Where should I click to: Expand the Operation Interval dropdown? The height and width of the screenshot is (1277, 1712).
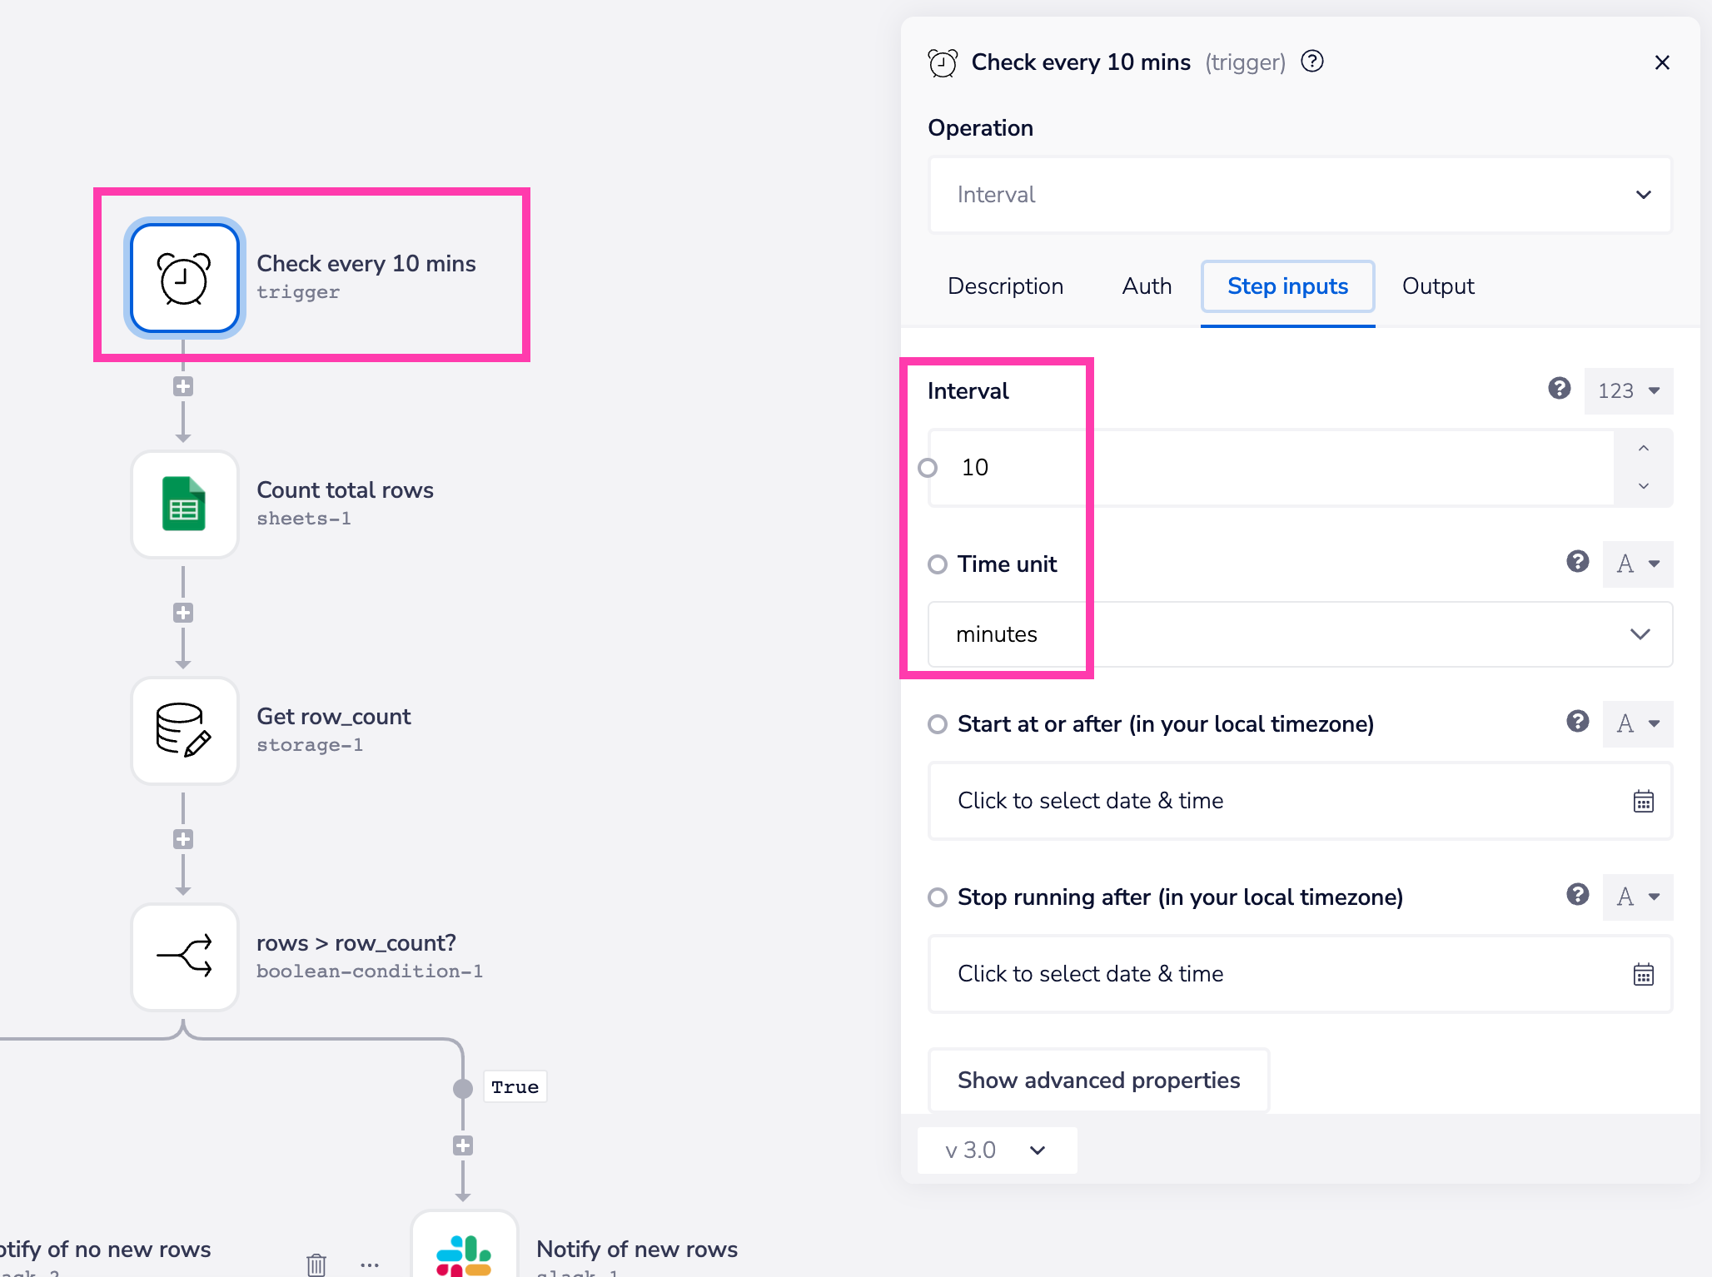[x=1300, y=195]
